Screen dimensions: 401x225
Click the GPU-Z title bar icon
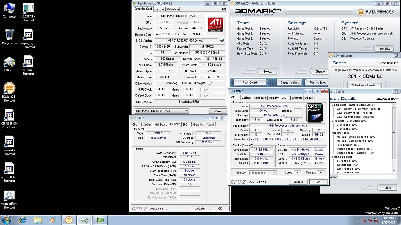pos(135,3)
